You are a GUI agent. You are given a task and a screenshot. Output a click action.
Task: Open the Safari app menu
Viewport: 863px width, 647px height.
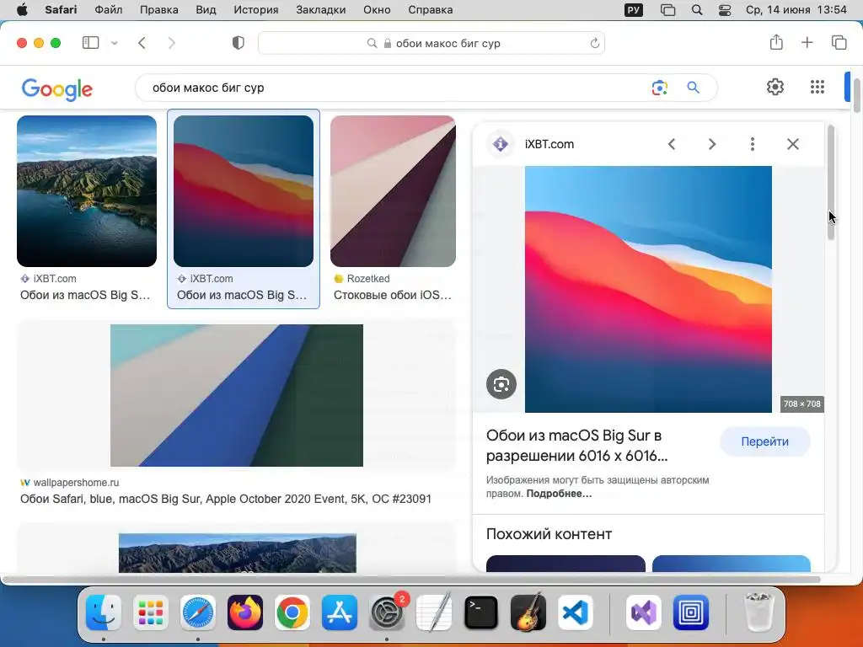[61, 10]
